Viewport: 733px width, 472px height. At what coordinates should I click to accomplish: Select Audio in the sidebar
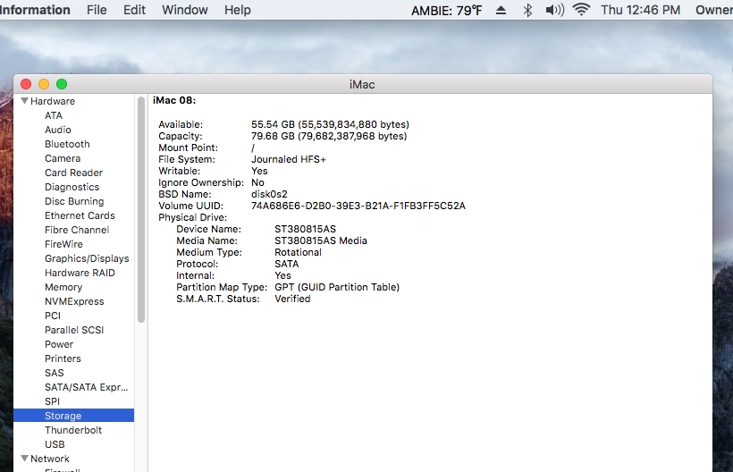coord(58,130)
